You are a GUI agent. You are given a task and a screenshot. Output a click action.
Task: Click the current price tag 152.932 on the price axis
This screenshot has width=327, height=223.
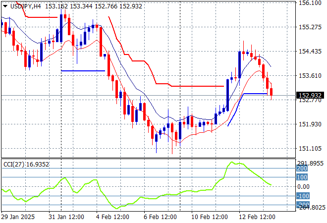pyautogui.click(x=310, y=96)
